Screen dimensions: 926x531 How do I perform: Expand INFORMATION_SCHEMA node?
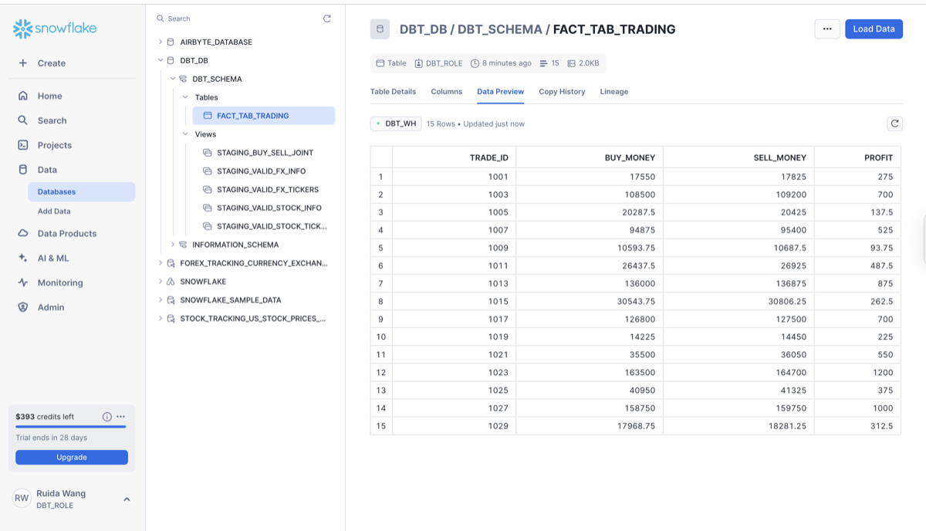(173, 245)
